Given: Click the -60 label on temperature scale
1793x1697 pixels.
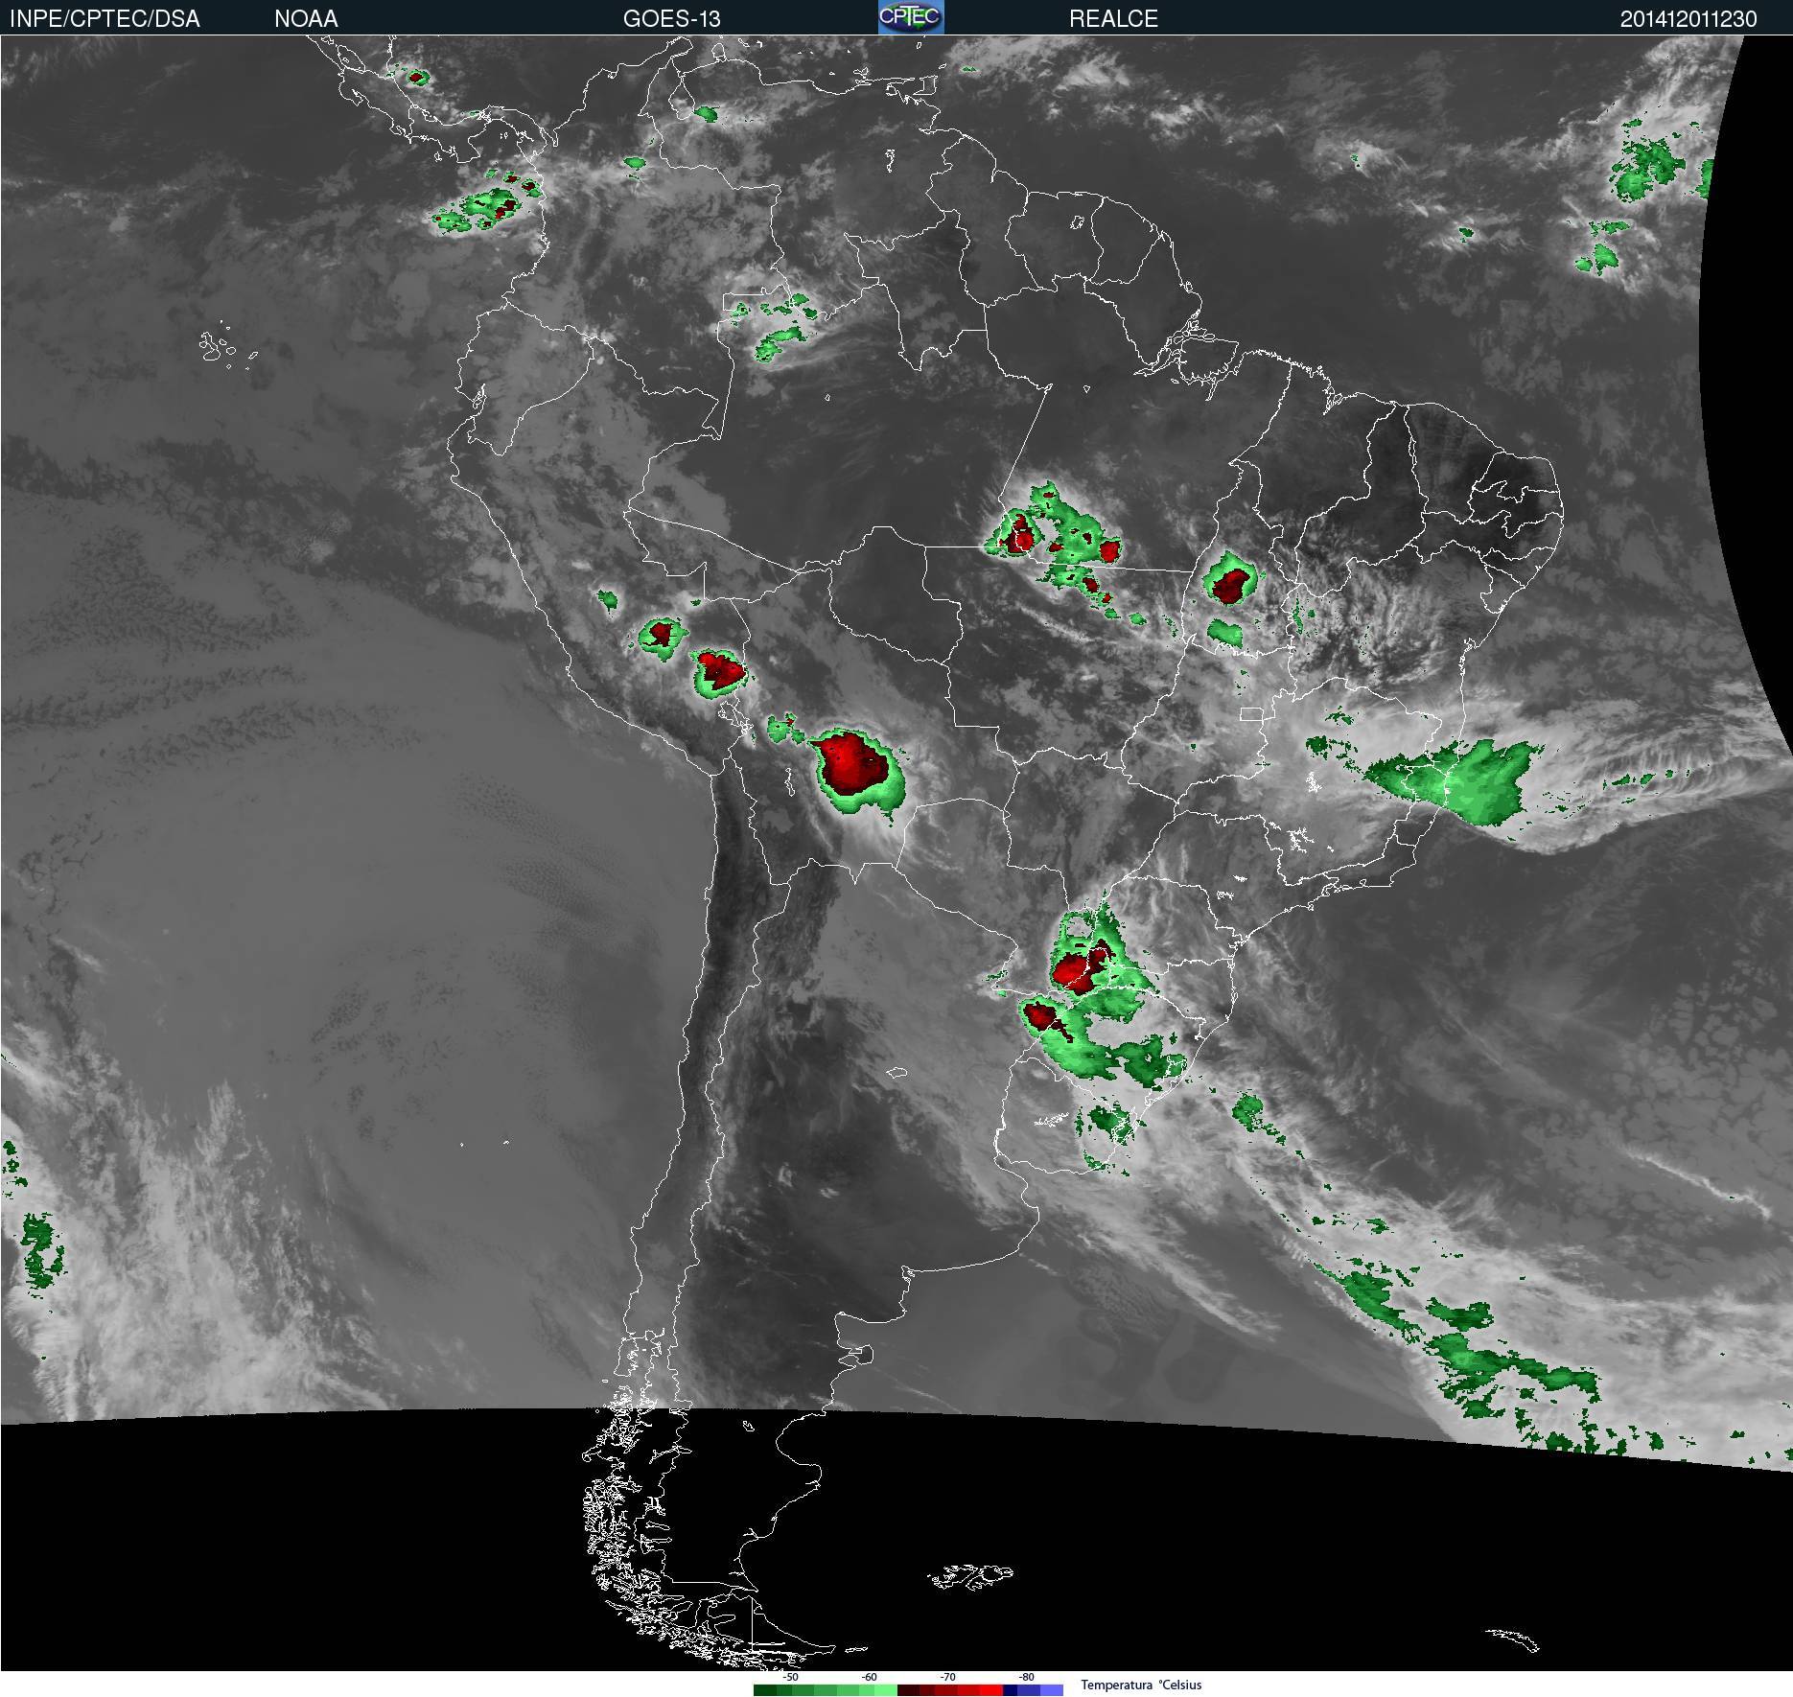Looking at the screenshot, I should coord(869,1677).
